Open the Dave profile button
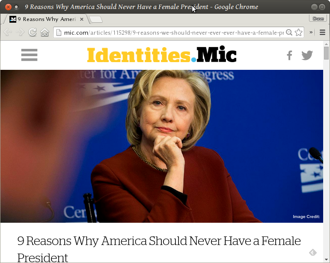 coord(318,19)
